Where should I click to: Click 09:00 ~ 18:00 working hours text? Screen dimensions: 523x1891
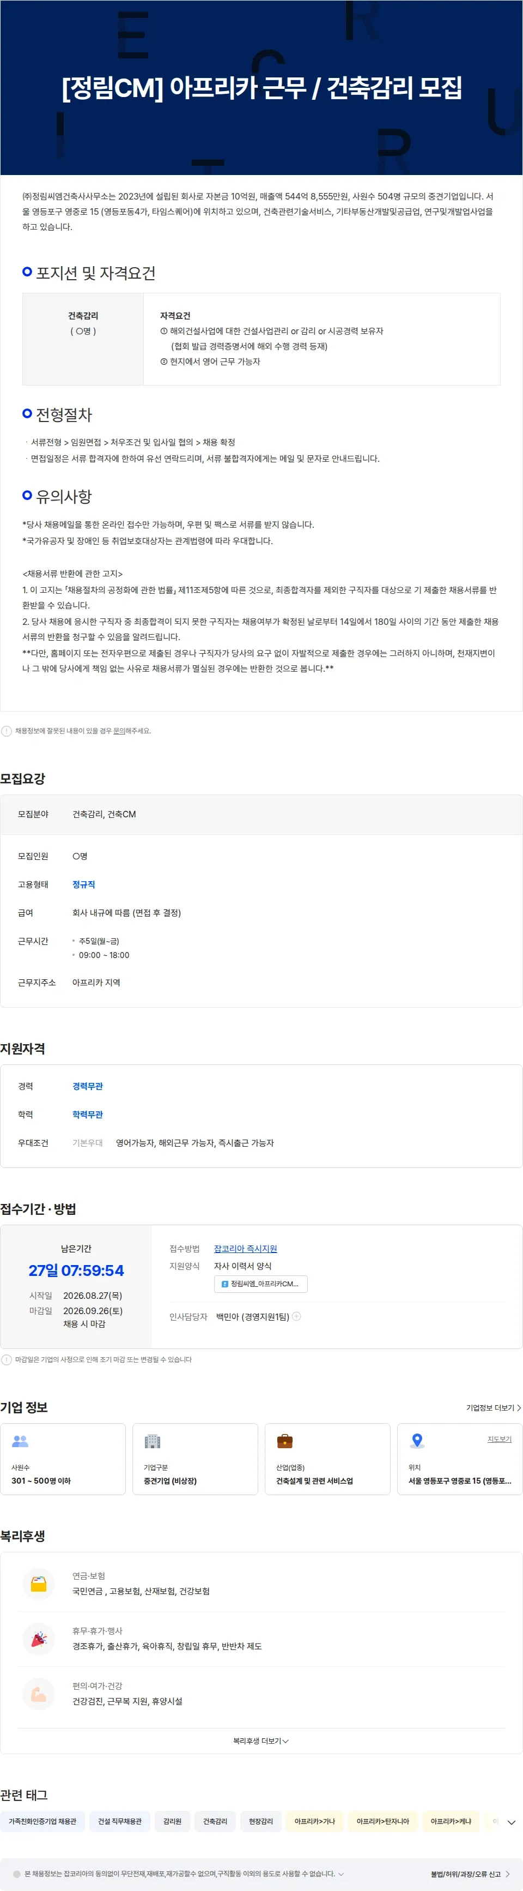104,955
